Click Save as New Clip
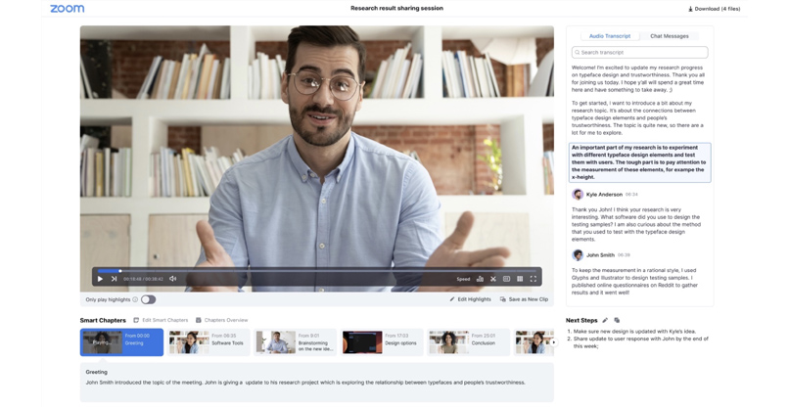This screenshot has height=407, width=789. coord(525,299)
